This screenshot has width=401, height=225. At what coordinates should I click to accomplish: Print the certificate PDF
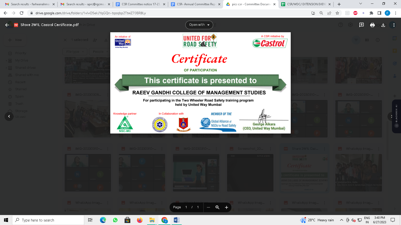coord(372,25)
